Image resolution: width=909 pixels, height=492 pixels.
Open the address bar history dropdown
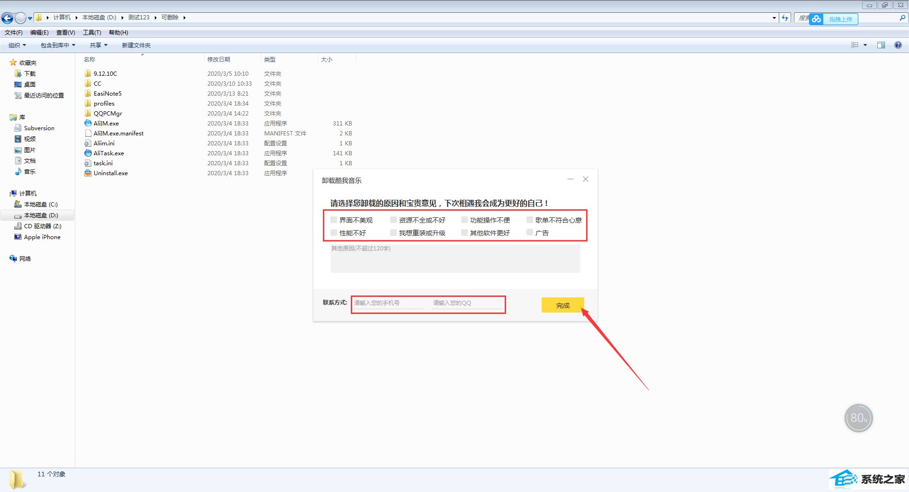(x=774, y=18)
